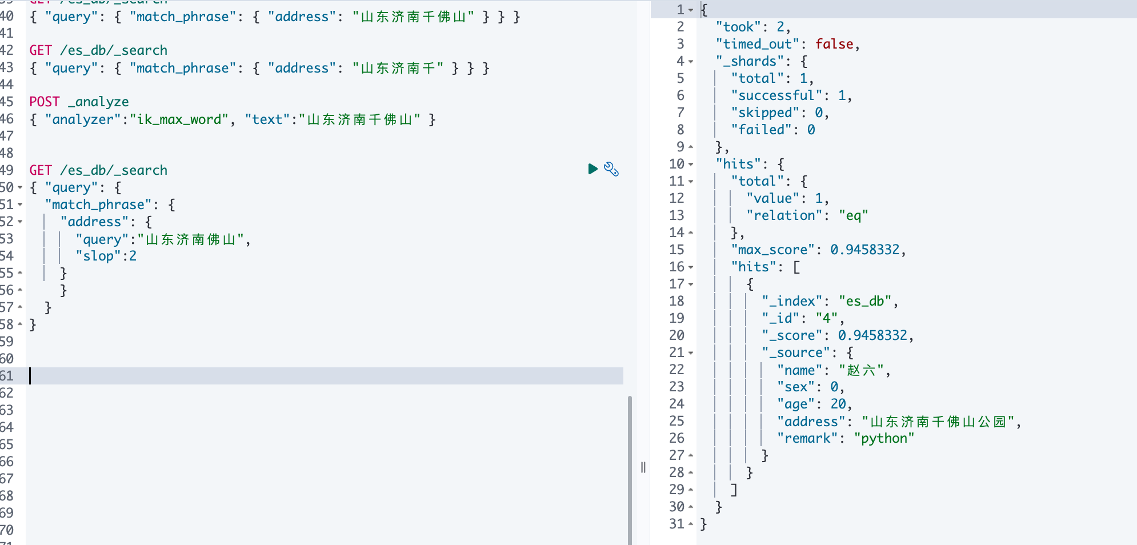Click the pane divider handle between editor and response

tap(643, 467)
